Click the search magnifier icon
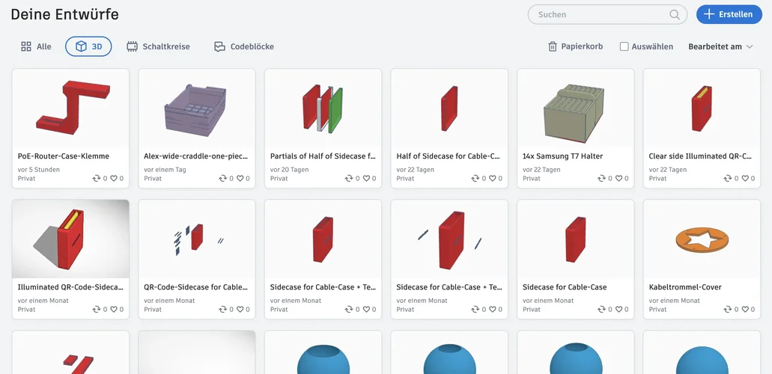772x374 pixels. click(x=675, y=14)
